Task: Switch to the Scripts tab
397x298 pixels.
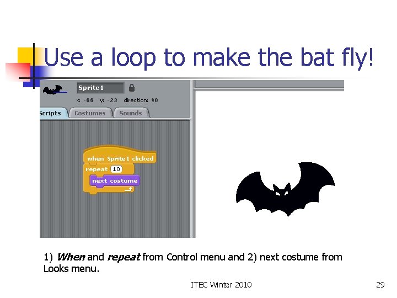Action: point(52,113)
